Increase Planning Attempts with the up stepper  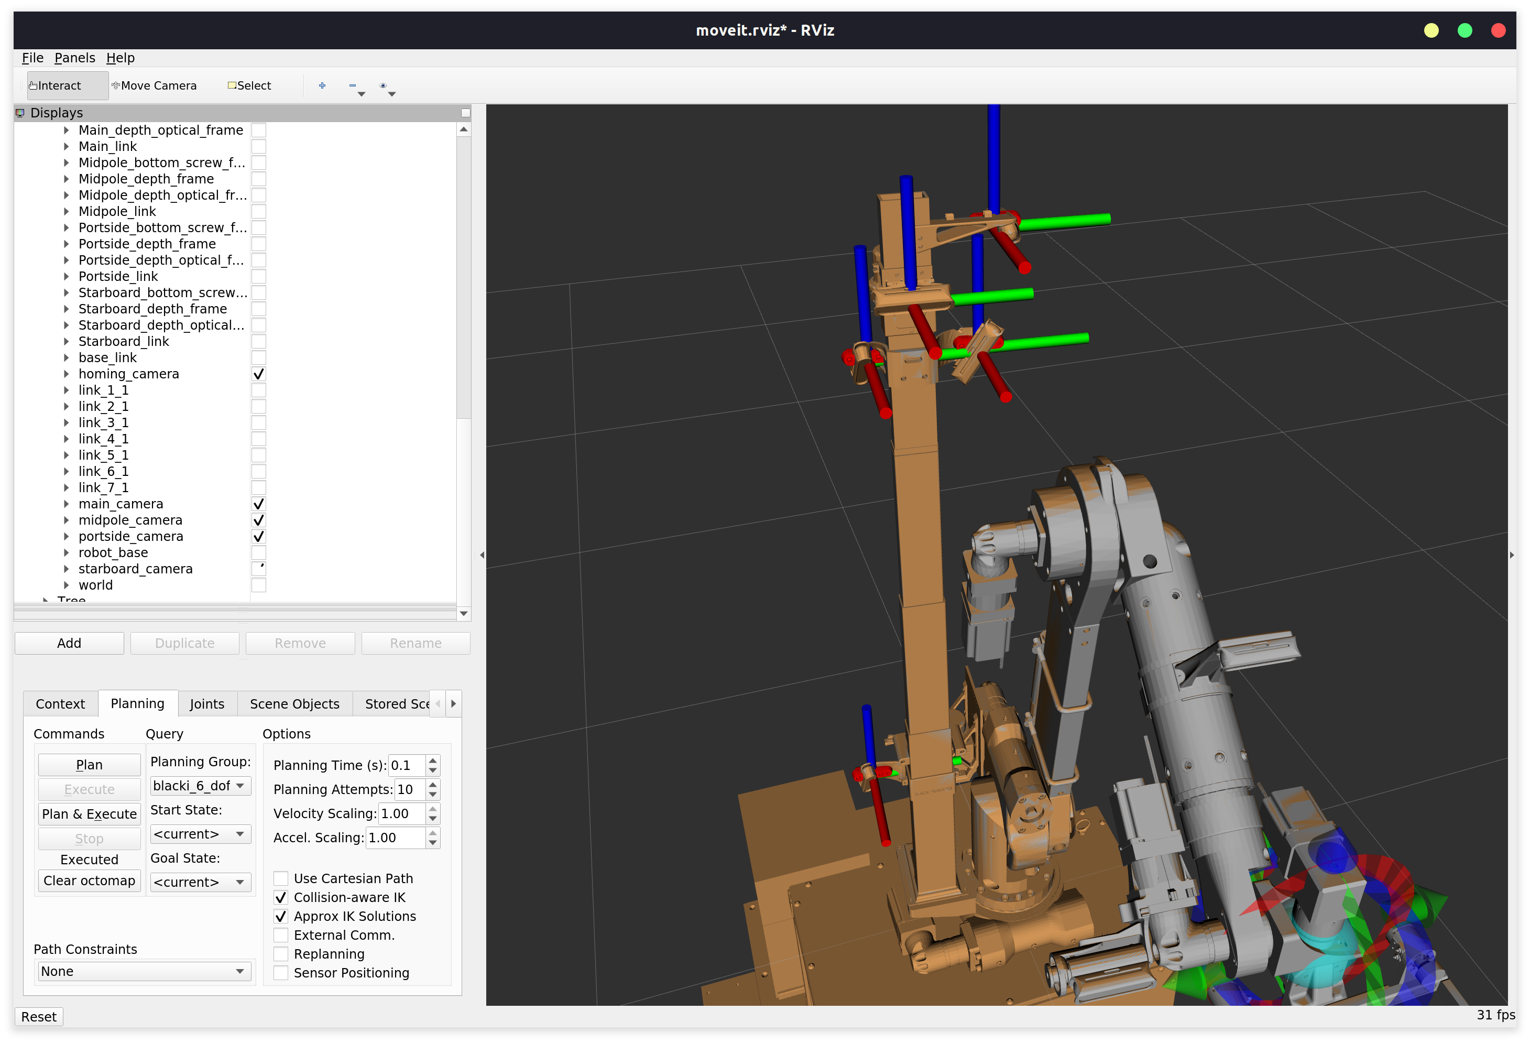432,786
